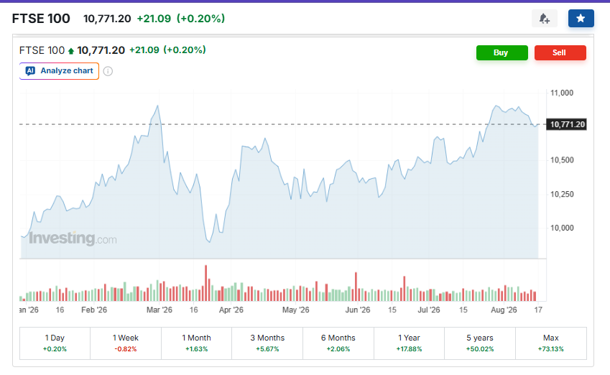The image size is (610, 375).
Task: Add FTSE 100 to watchlist via star icon
Action: pos(581,18)
